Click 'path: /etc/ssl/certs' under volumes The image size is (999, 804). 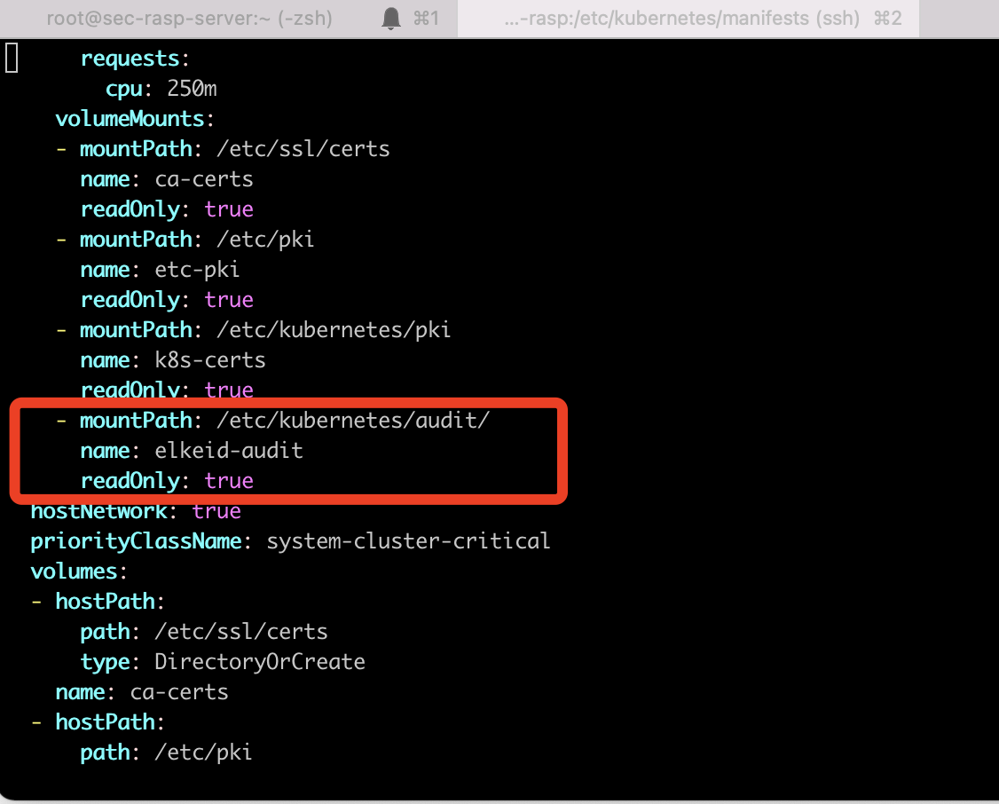tap(204, 632)
